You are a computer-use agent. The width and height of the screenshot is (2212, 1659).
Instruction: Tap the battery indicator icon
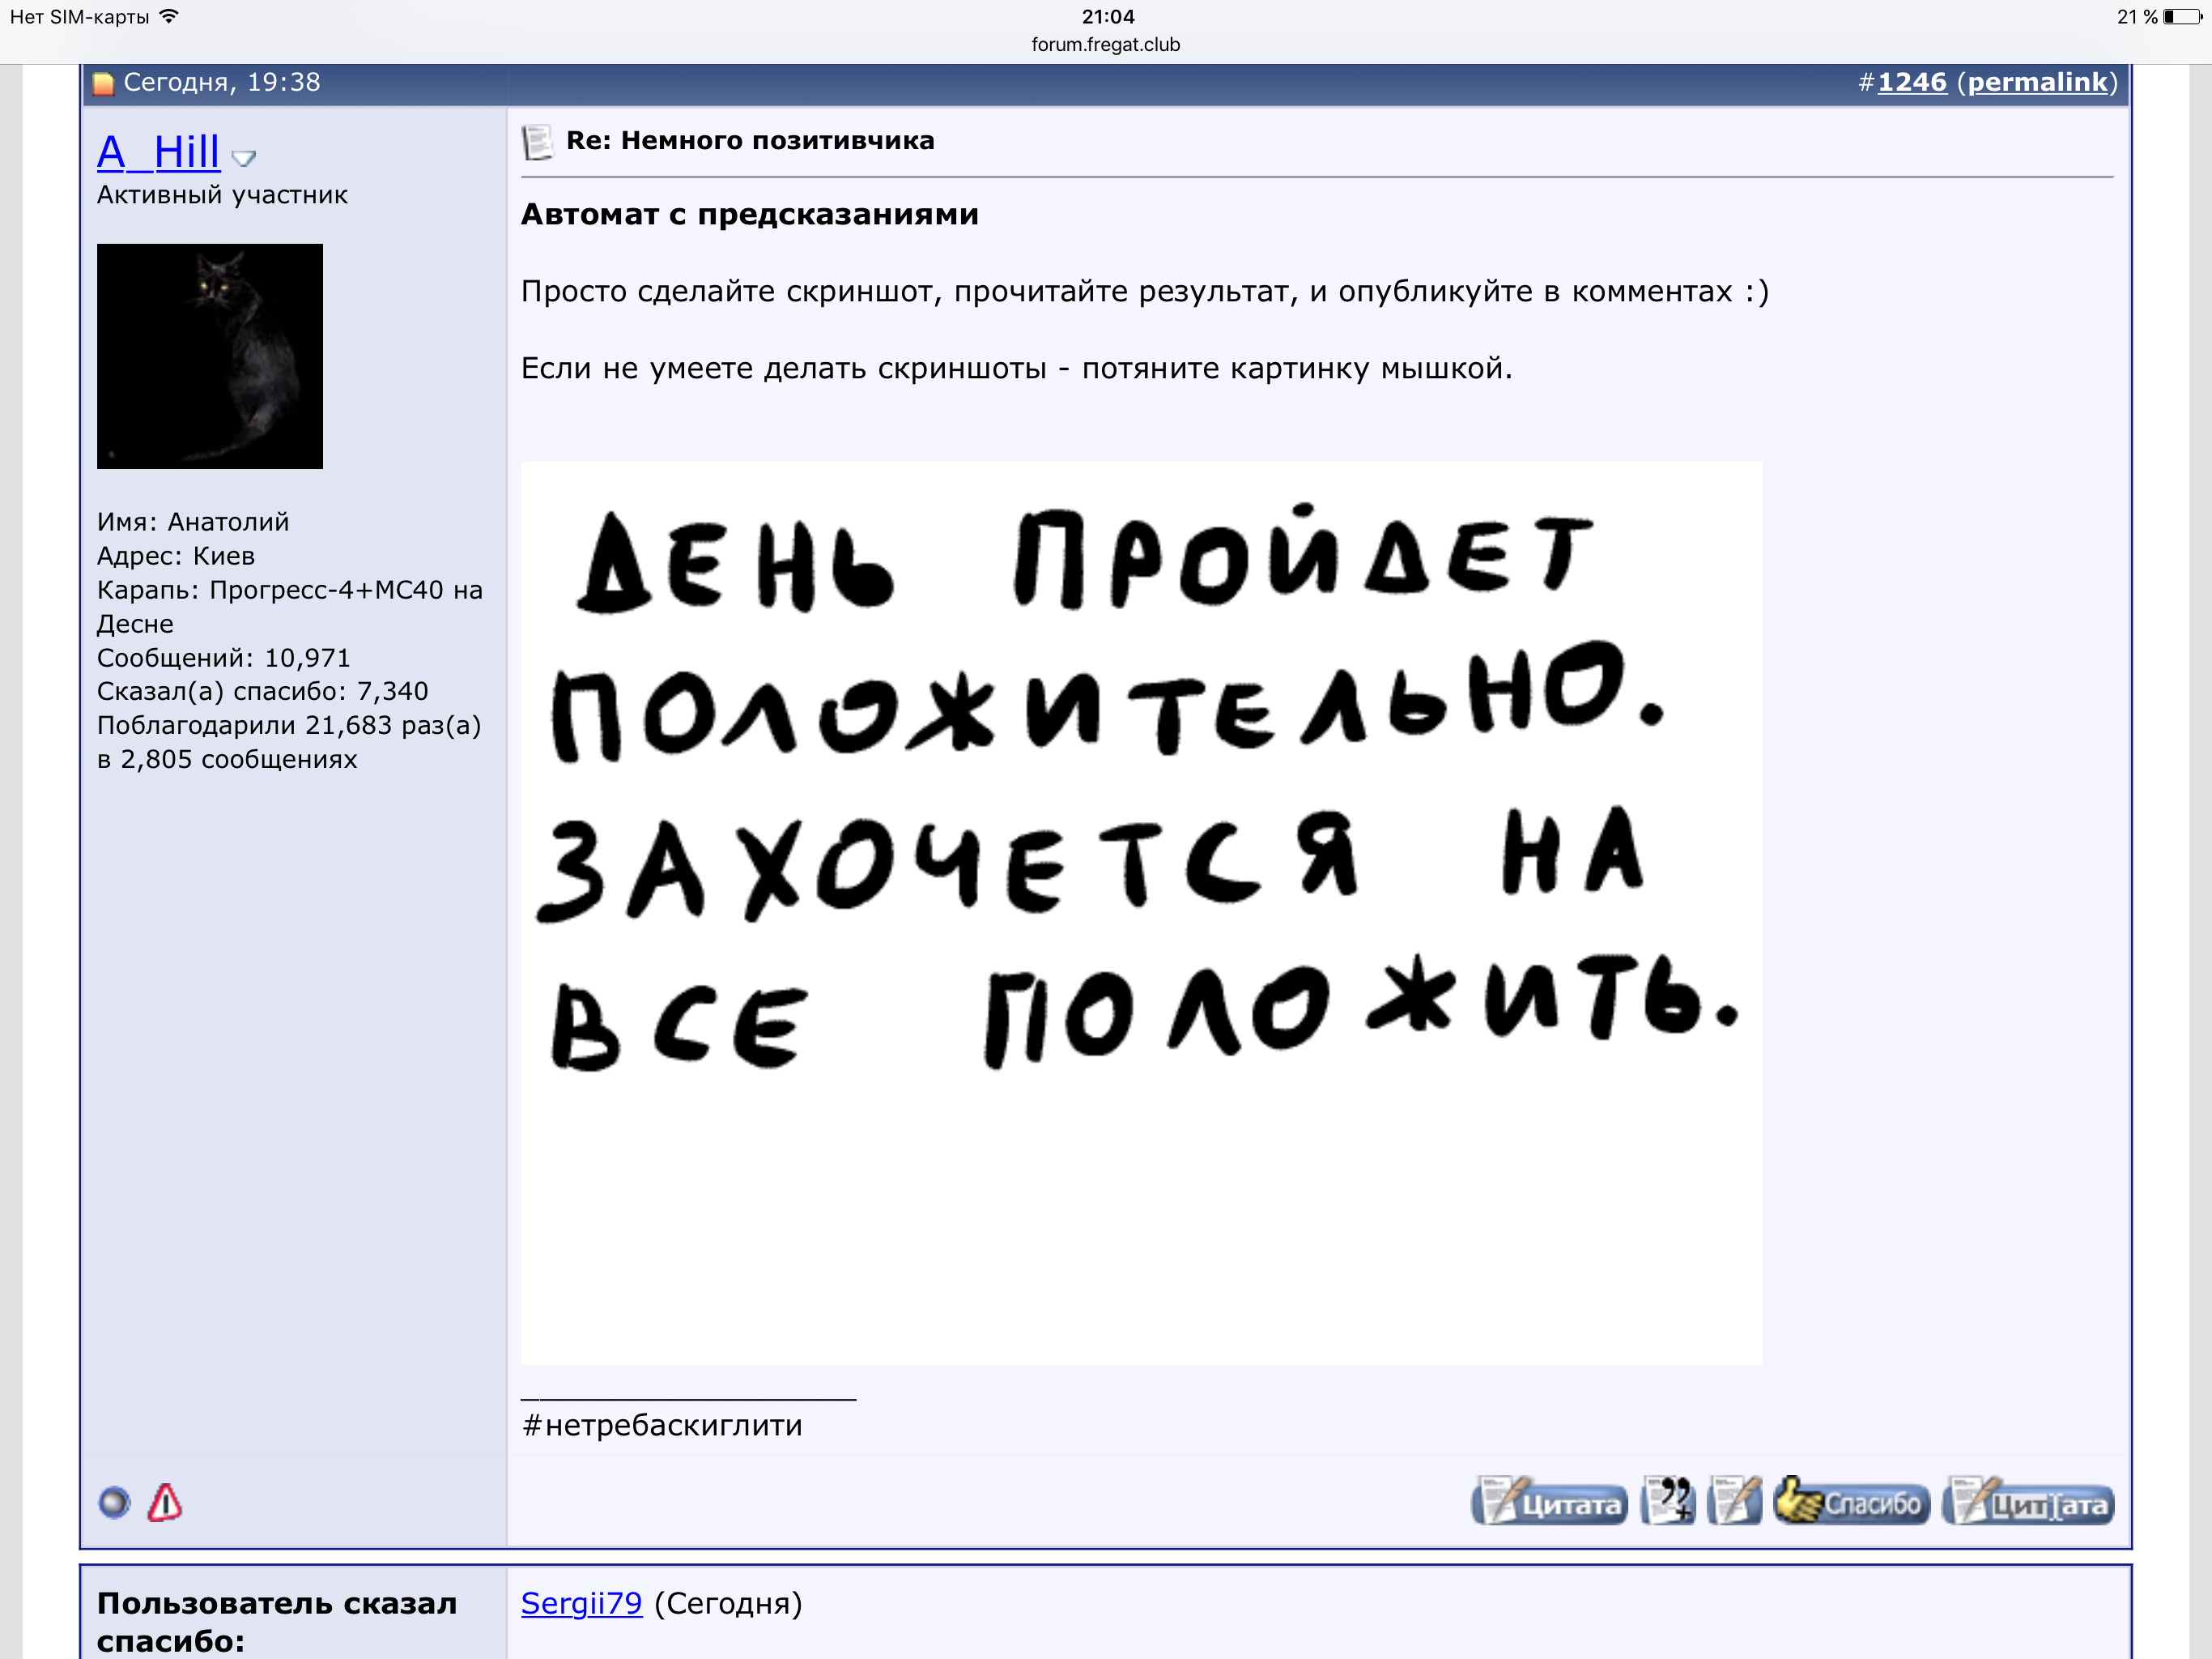click(x=2182, y=17)
